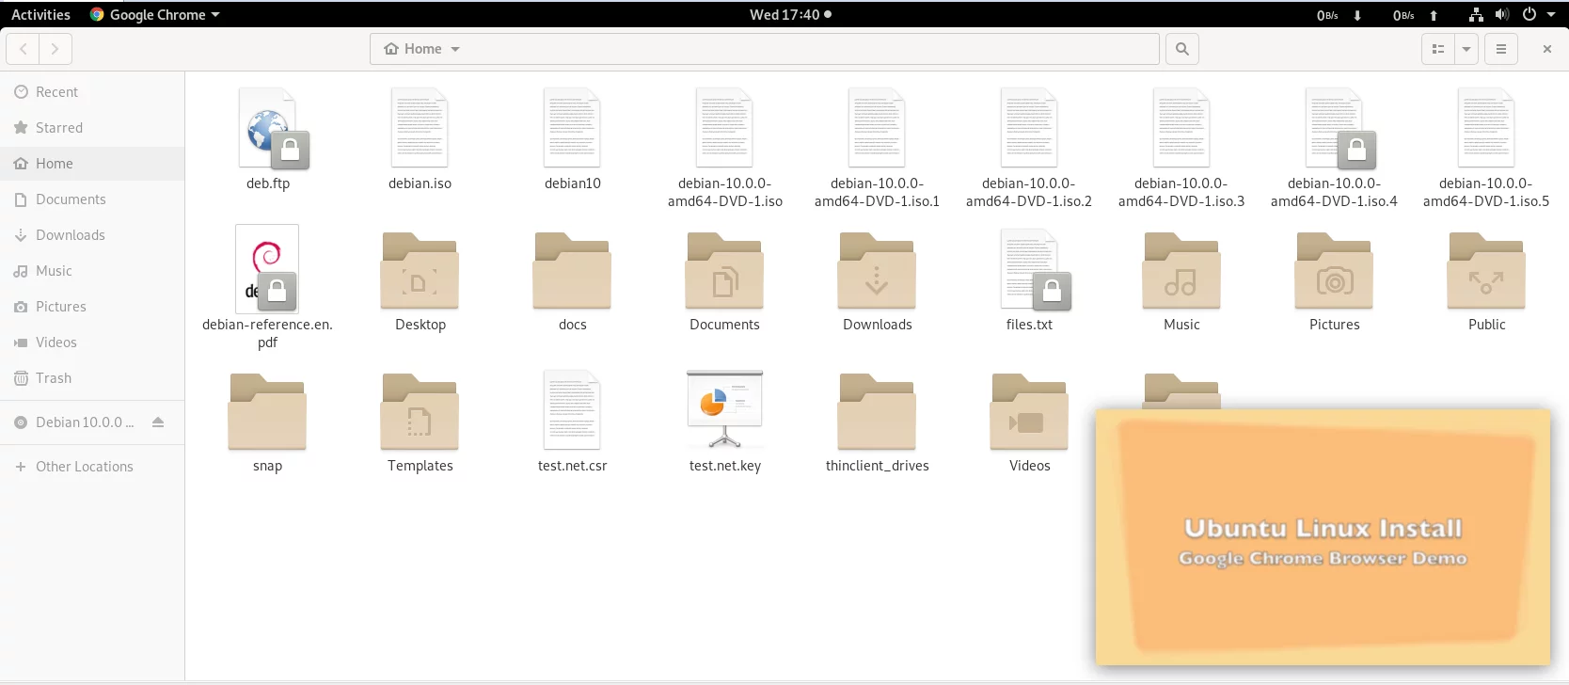The width and height of the screenshot is (1569, 685).
Task: Open the Pictures folder icon in grid
Action: pyautogui.click(x=1334, y=270)
